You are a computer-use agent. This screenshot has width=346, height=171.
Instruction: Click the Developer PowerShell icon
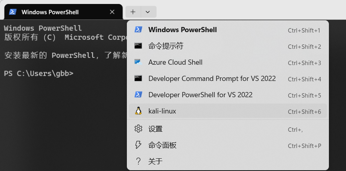click(x=138, y=95)
